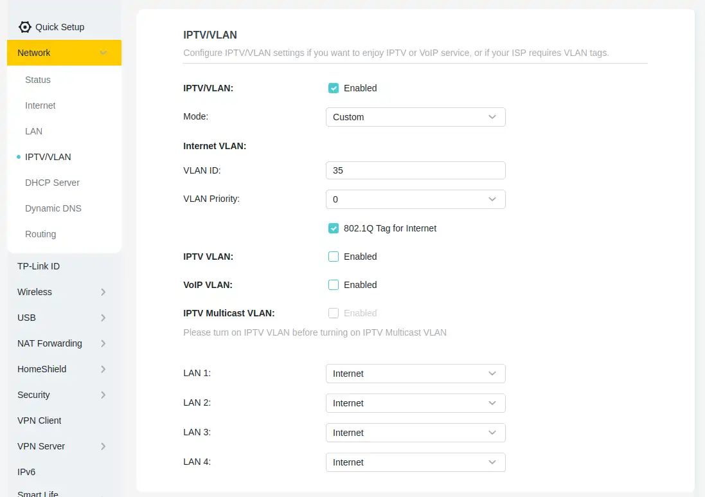
Task: Open the LAN settings page
Action: [x=33, y=131]
